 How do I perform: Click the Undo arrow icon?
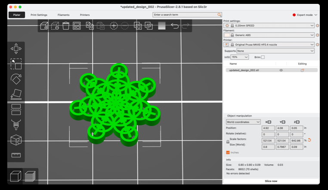click(174, 26)
